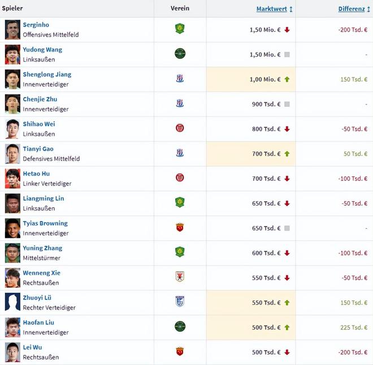The height and width of the screenshot is (365, 373).
Task: Open Serginho's player profile link
Action: point(36,25)
